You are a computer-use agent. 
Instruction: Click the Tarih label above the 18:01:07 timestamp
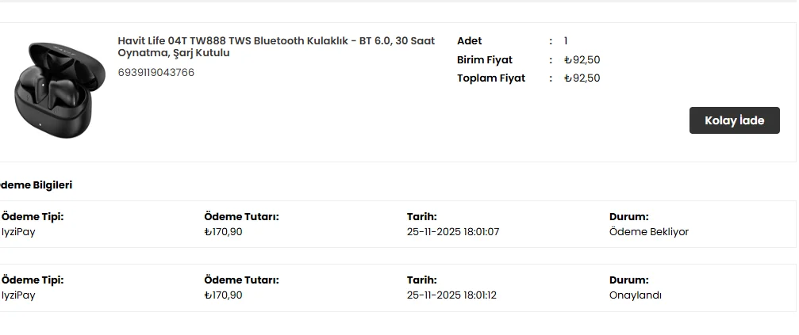[x=421, y=217]
